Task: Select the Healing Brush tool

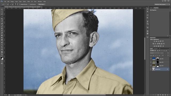Action: point(2,23)
